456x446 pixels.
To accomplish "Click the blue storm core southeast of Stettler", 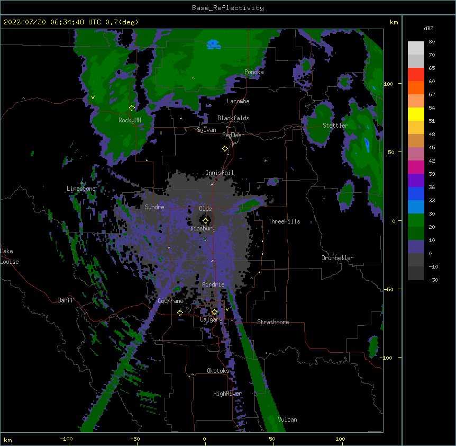I will pyautogui.click(x=367, y=145).
